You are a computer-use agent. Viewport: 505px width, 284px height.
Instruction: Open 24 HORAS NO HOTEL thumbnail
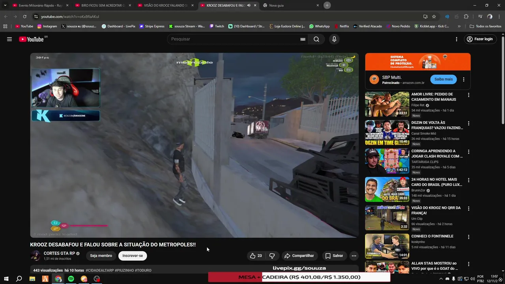[x=387, y=189]
